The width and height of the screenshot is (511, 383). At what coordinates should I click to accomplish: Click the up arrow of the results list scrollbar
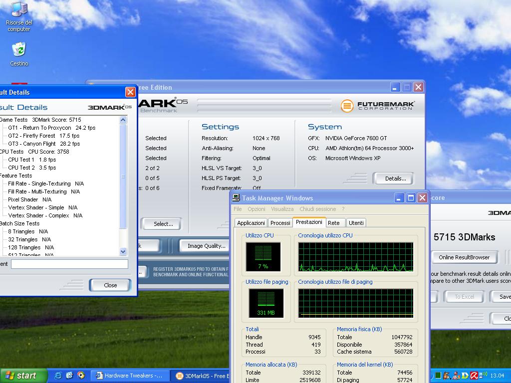pos(123,120)
